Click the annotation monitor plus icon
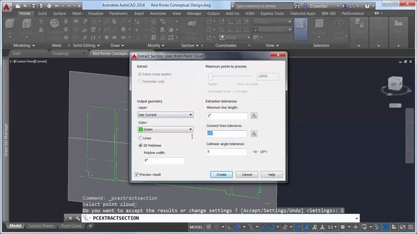This screenshot has width=417, height=234. [356, 227]
